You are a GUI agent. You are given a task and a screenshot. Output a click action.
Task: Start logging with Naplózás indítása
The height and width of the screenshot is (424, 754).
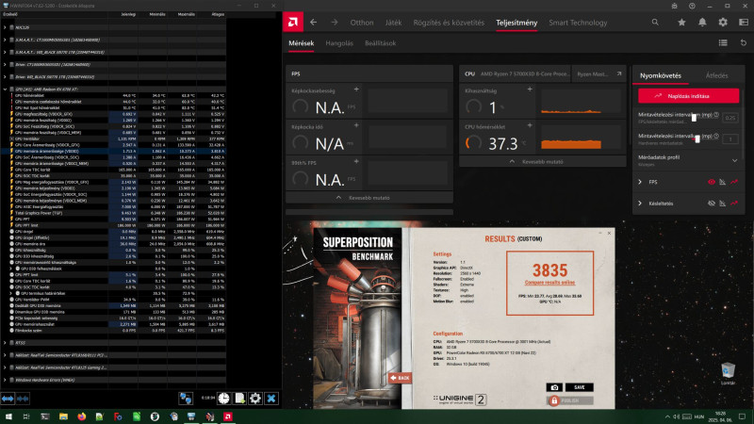tap(688, 96)
